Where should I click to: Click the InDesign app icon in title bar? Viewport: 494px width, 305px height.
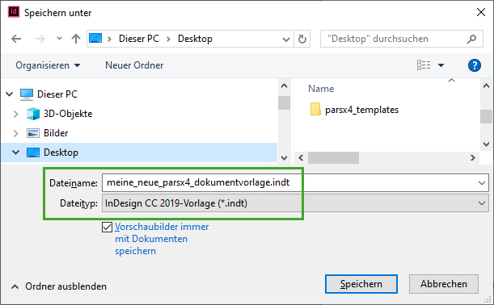[x=14, y=12]
